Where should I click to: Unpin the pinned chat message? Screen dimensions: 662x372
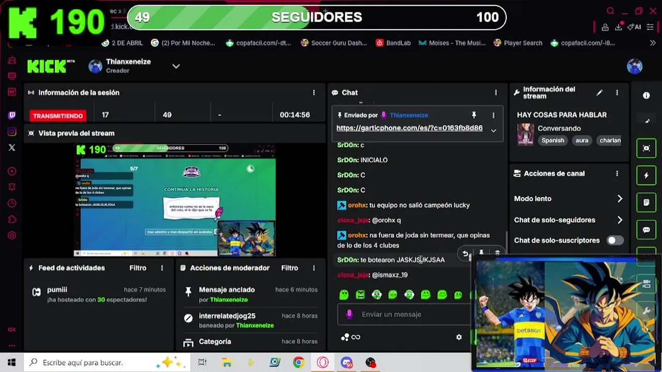pyautogui.click(x=474, y=115)
